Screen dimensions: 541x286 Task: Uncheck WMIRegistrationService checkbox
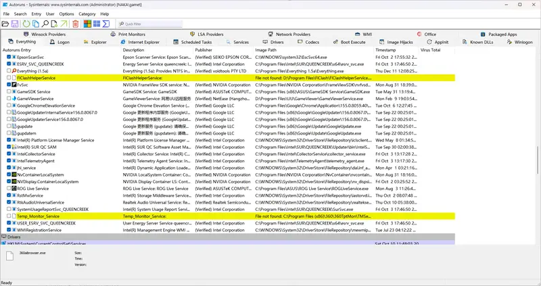coord(9,230)
